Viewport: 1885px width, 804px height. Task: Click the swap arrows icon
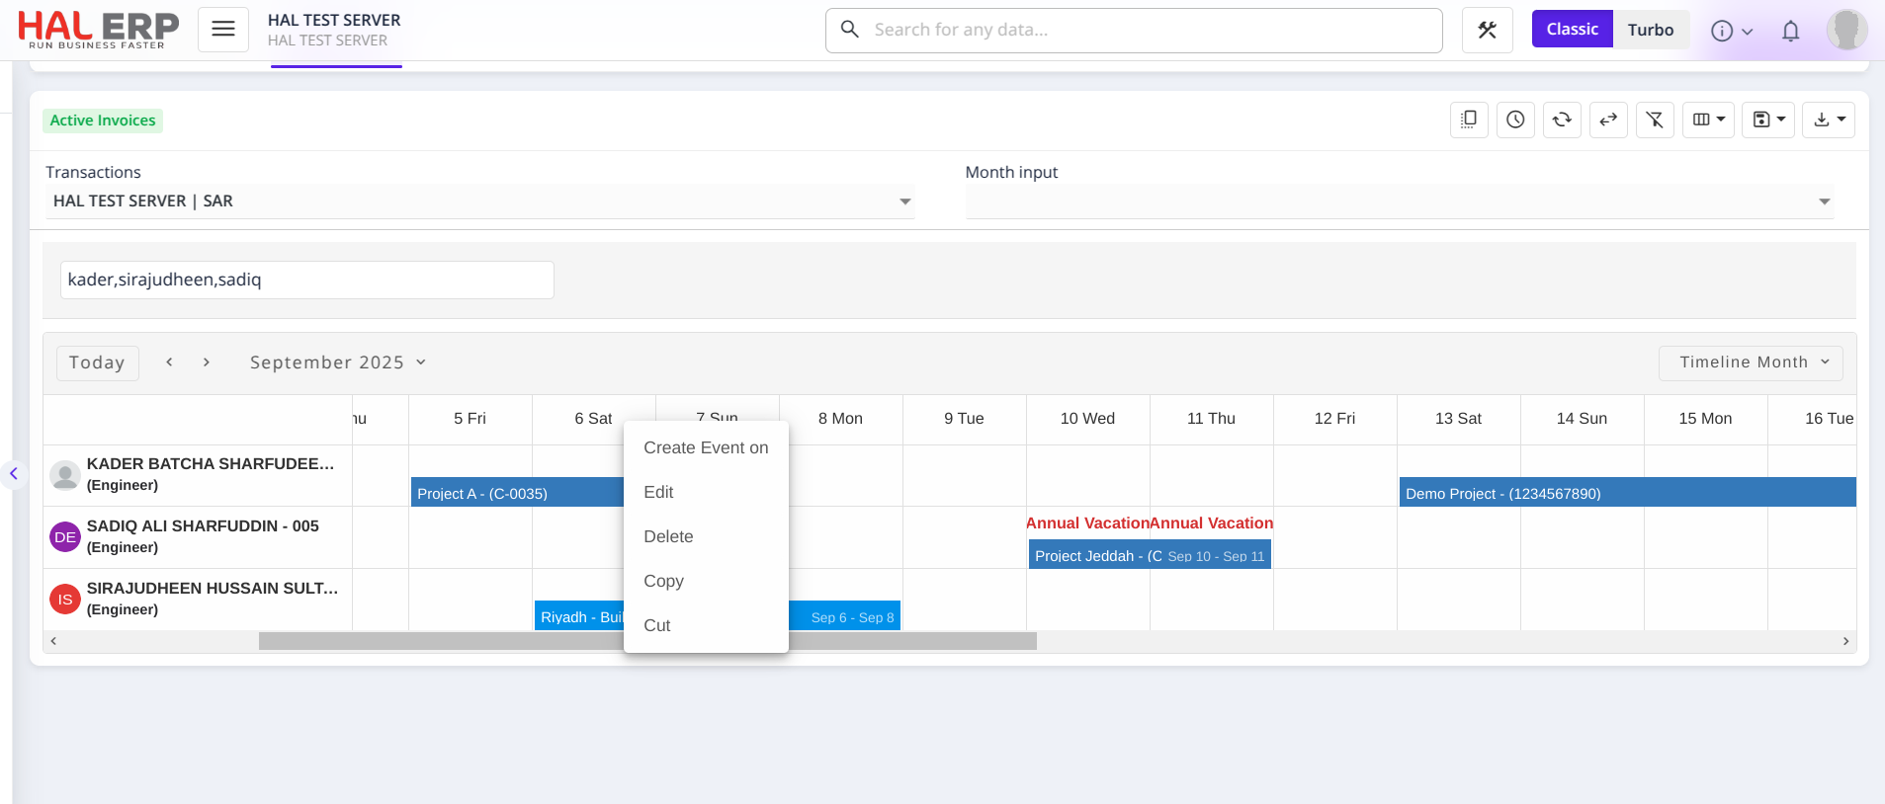[1608, 121]
